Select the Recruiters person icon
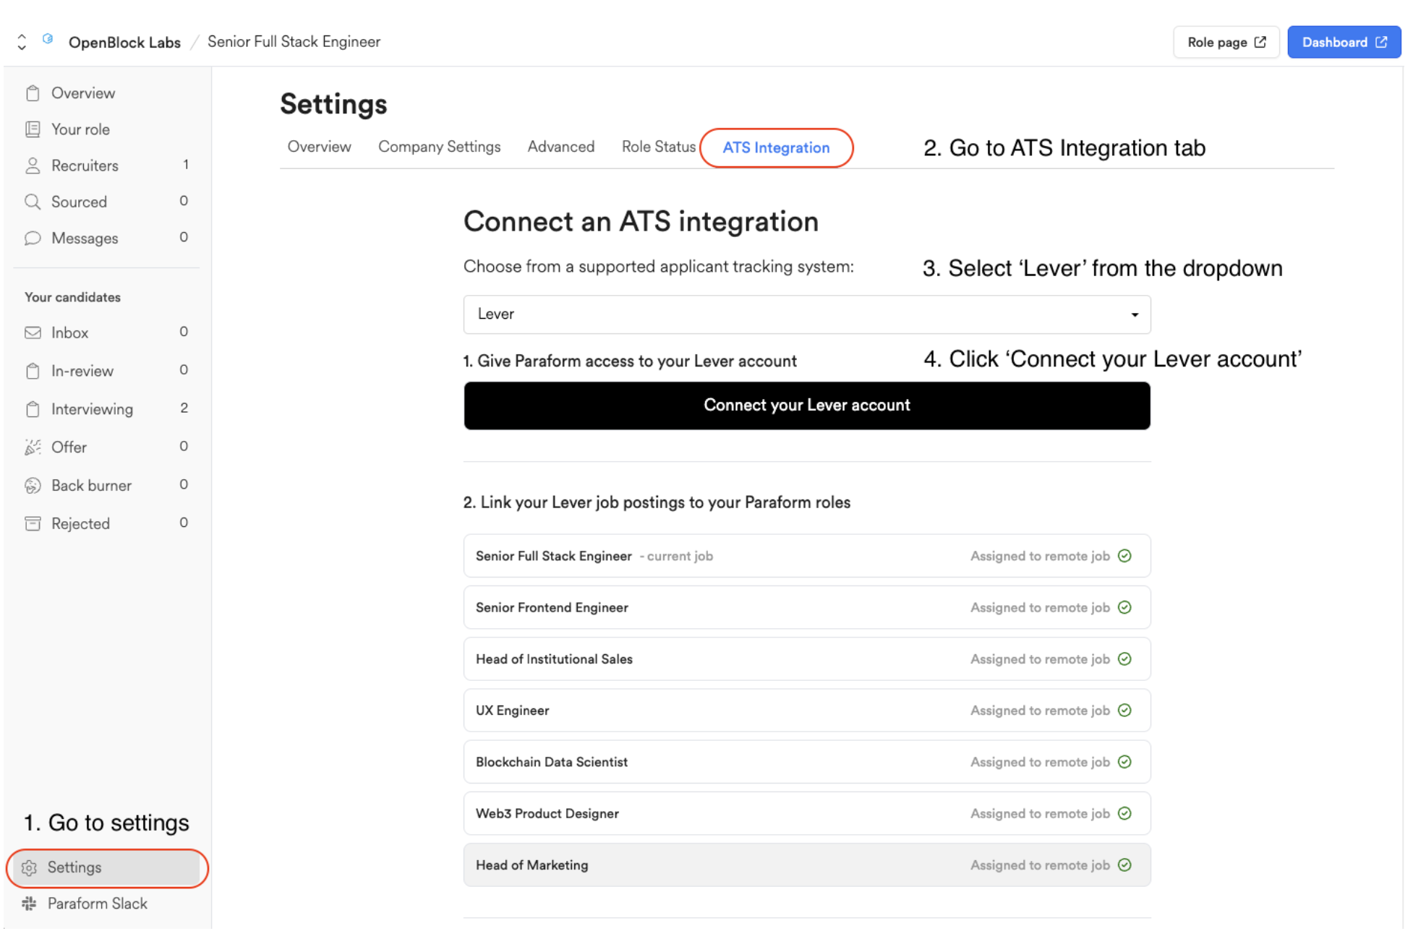This screenshot has height=931, width=1413. click(x=33, y=166)
